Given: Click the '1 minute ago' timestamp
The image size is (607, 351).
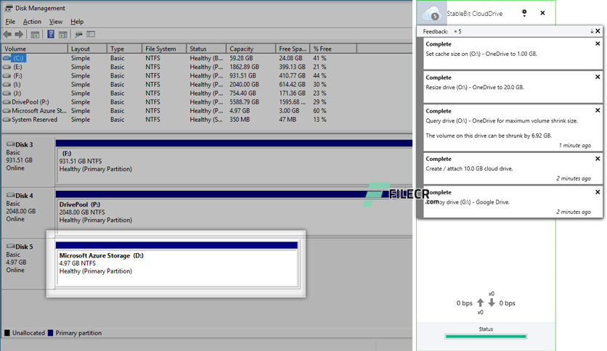Looking at the screenshot, I should pyautogui.click(x=575, y=145).
